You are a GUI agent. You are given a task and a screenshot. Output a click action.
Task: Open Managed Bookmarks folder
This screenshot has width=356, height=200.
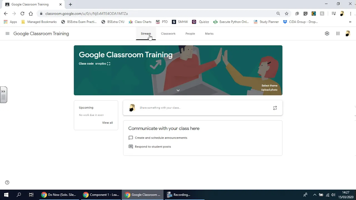coord(39,22)
